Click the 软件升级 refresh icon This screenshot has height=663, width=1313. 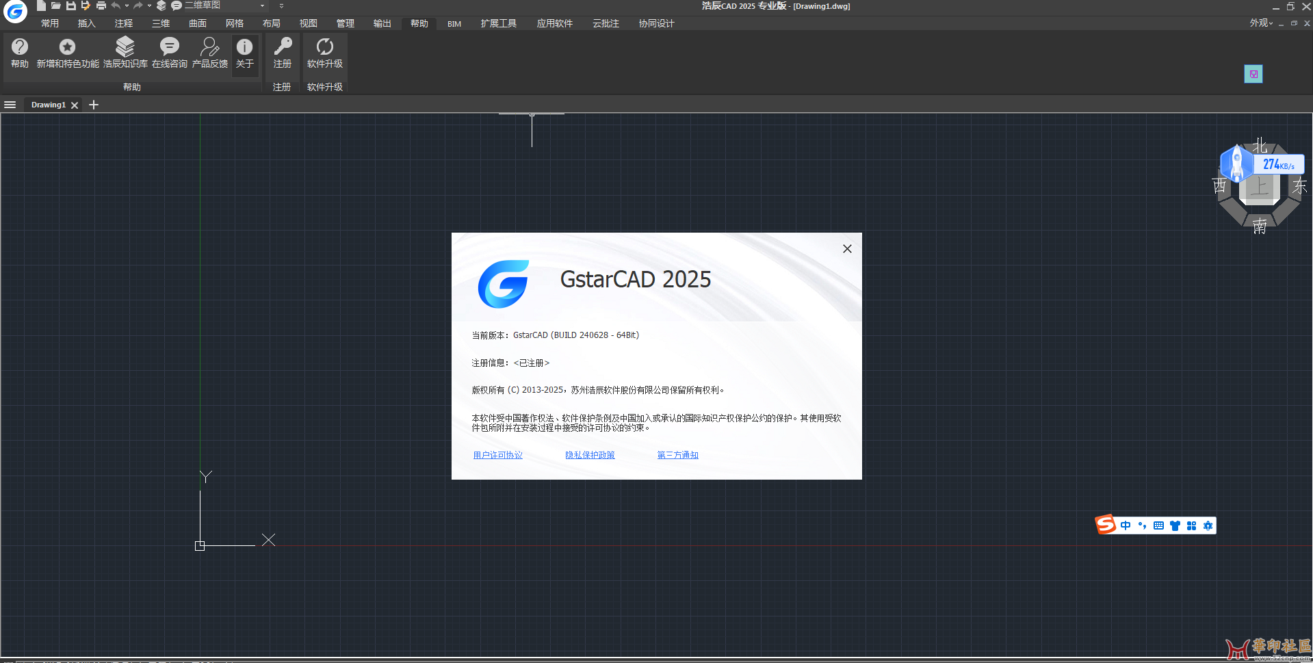click(325, 53)
